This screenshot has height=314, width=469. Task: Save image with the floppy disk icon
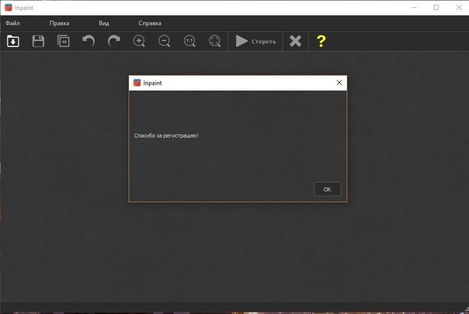(38, 41)
